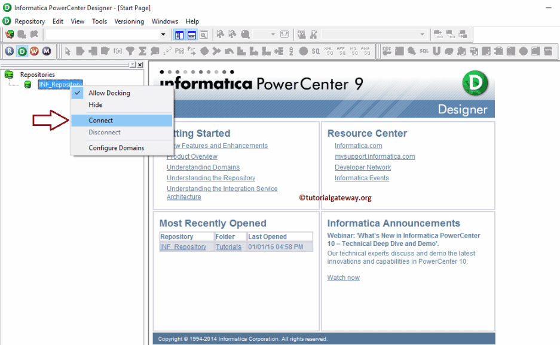Choose the SQ Source Qualifier icon

tap(316, 51)
